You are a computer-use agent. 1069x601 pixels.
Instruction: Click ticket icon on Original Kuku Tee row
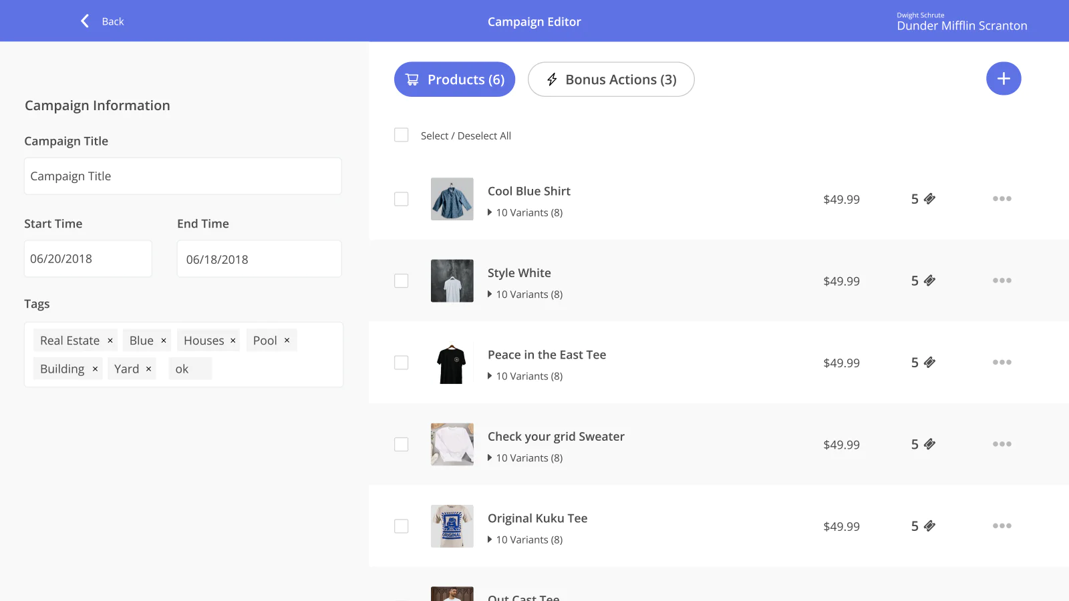pos(929,526)
